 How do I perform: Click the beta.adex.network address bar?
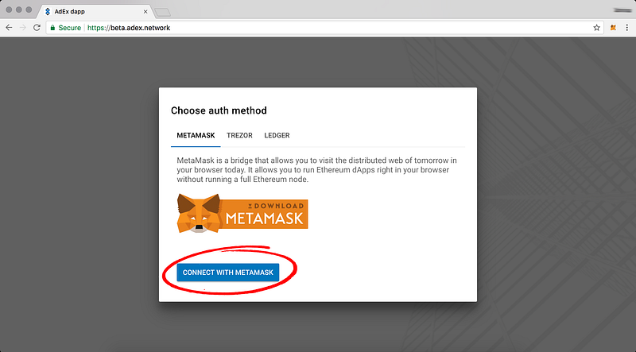click(324, 28)
